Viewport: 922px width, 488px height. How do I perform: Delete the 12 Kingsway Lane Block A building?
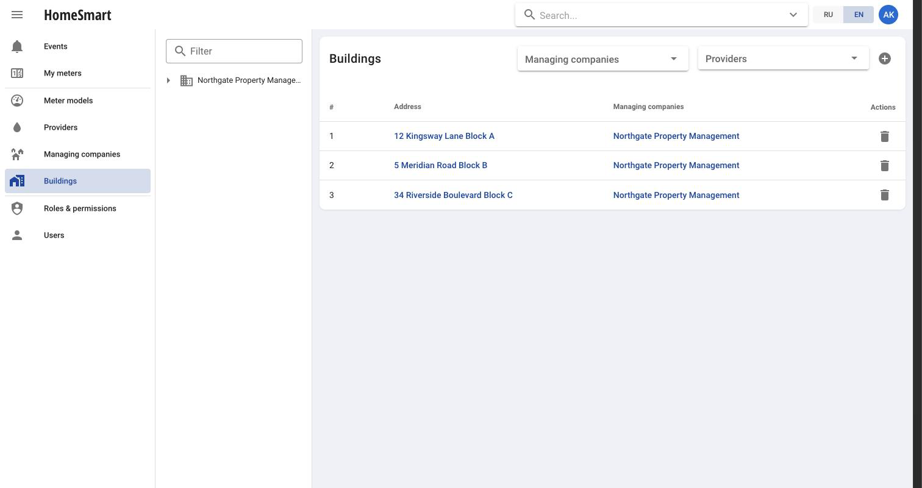click(x=885, y=136)
